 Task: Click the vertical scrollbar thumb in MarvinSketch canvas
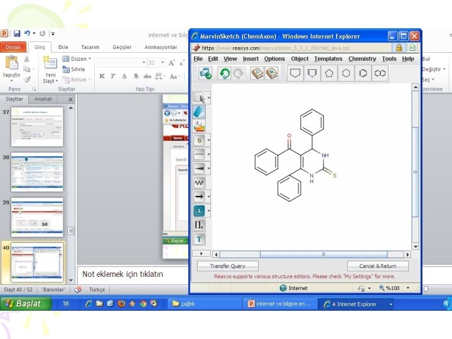(415, 172)
